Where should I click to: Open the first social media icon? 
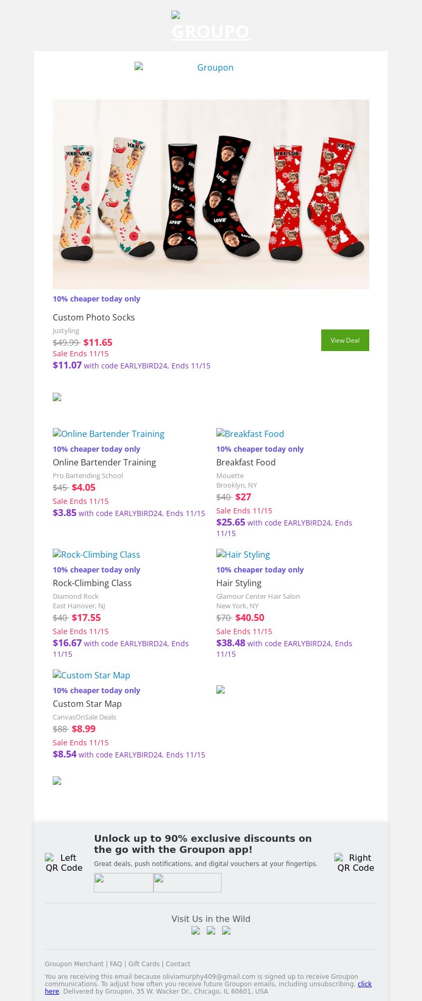pyautogui.click(x=196, y=930)
